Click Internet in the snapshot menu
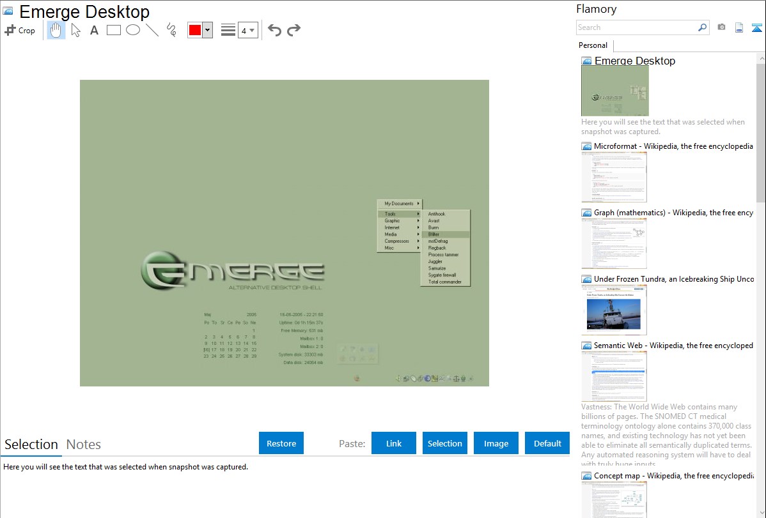This screenshot has height=518, width=766. tap(400, 227)
